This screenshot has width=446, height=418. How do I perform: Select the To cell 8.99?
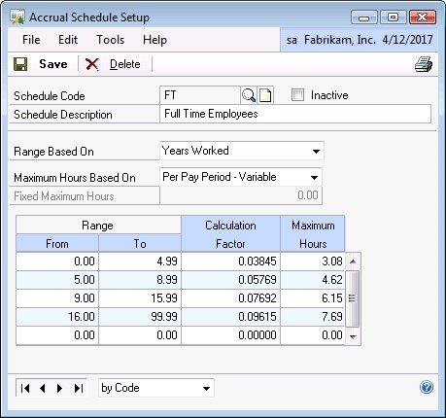click(x=140, y=280)
